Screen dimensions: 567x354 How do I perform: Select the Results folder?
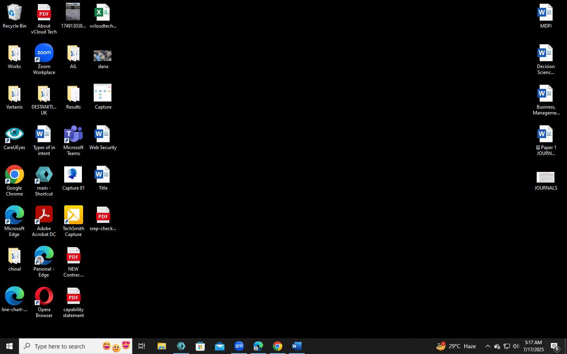point(73,98)
